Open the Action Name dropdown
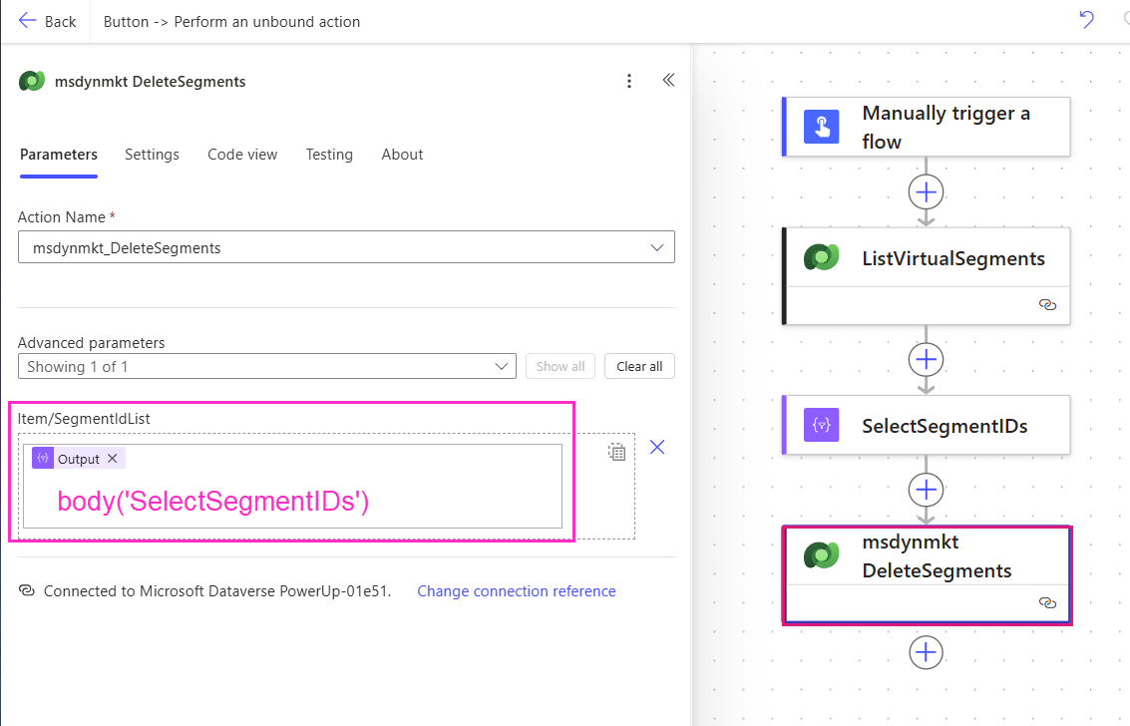 [x=347, y=247]
